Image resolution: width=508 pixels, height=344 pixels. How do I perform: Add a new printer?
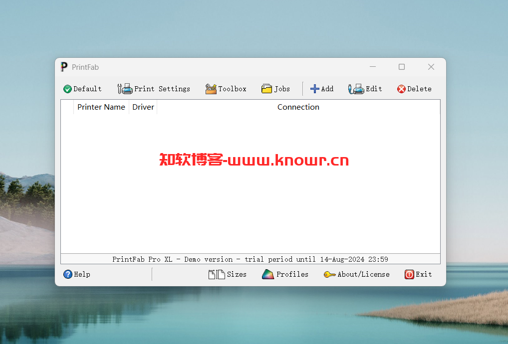point(322,89)
